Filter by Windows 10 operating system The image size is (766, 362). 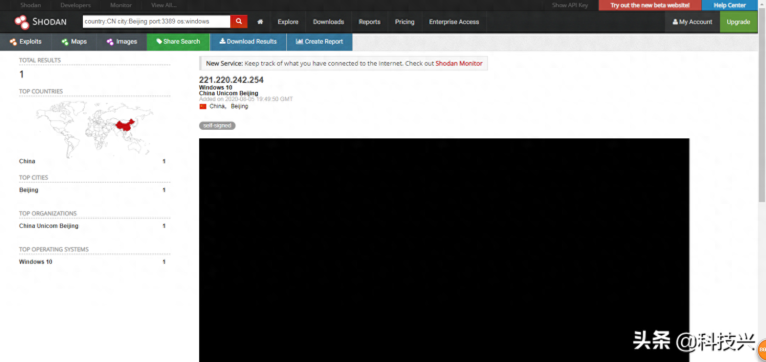click(x=36, y=262)
